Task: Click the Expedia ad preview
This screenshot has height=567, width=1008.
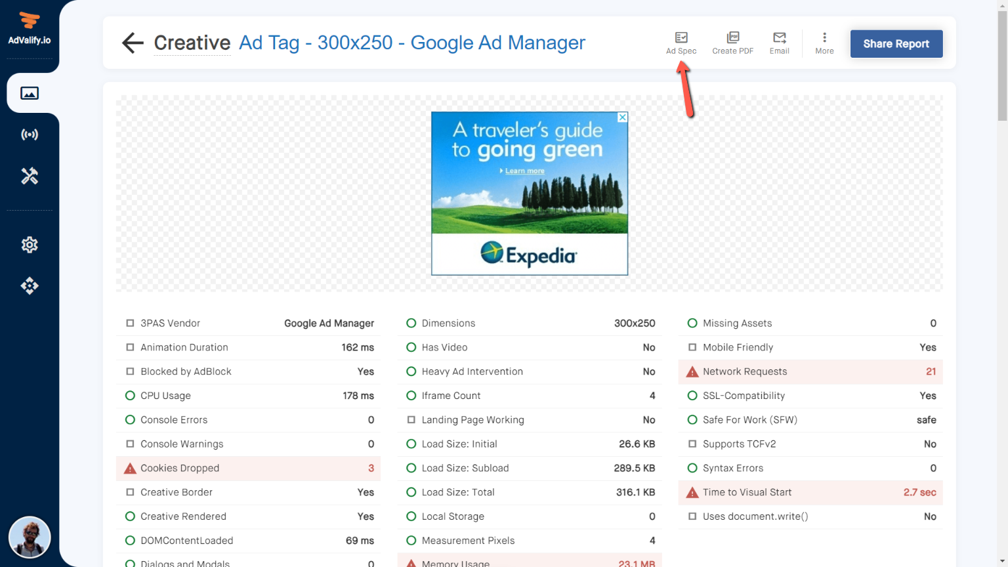Action: tap(530, 194)
